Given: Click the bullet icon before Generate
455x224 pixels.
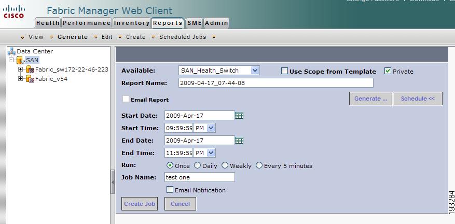Looking at the screenshot, I should [x=52, y=37].
